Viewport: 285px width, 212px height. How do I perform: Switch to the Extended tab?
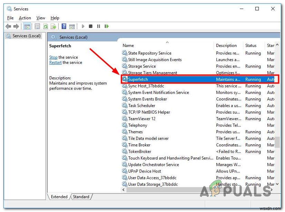[59, 197]
